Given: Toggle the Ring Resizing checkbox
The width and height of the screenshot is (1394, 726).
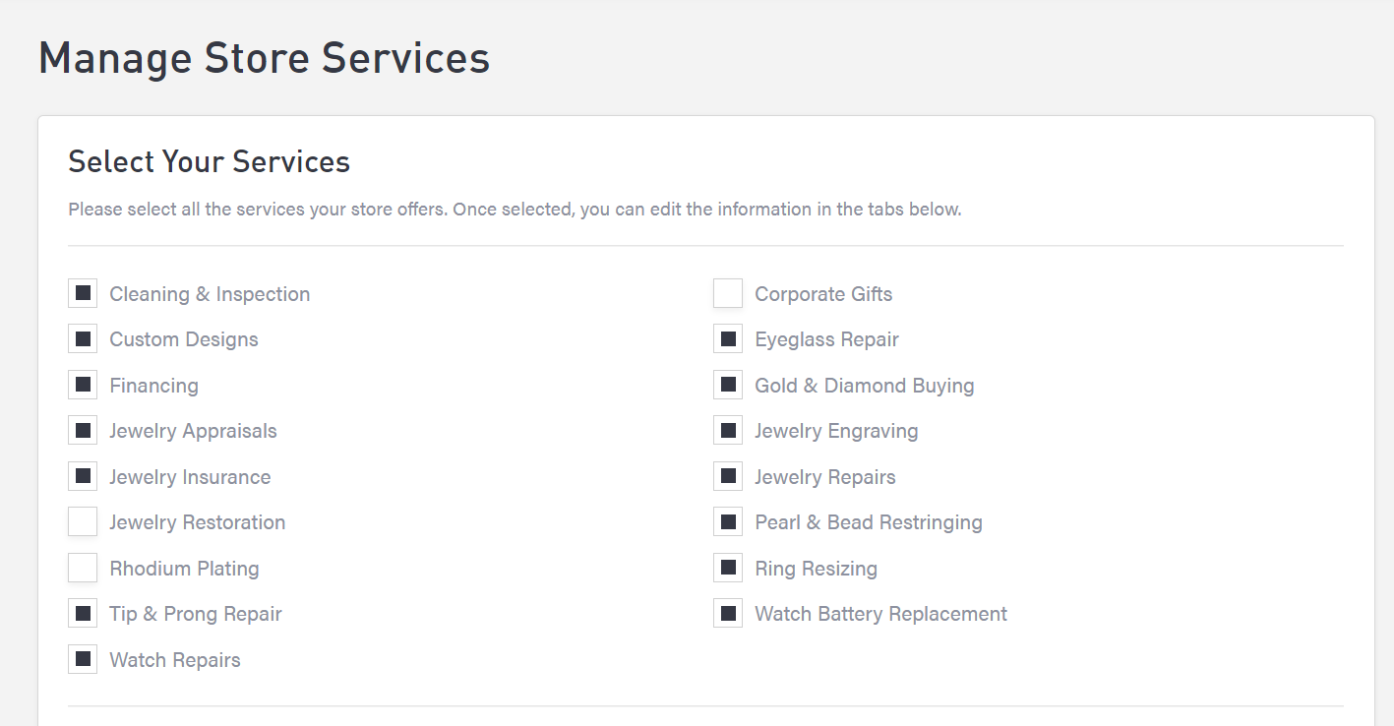Looking at the screenshot, I should [x=728, y=568].
